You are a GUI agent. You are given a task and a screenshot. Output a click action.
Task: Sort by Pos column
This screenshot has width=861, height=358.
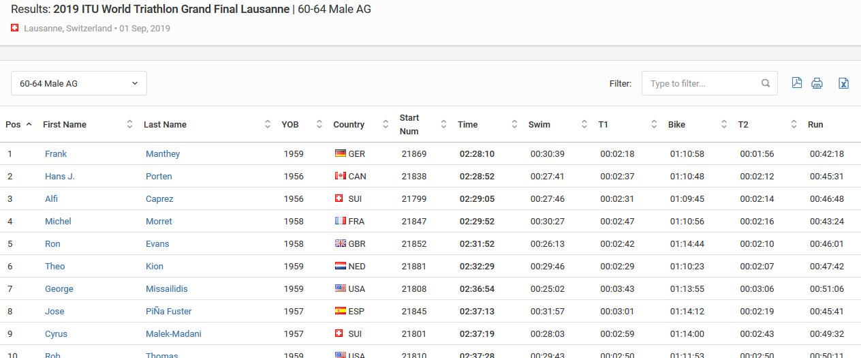18,124
